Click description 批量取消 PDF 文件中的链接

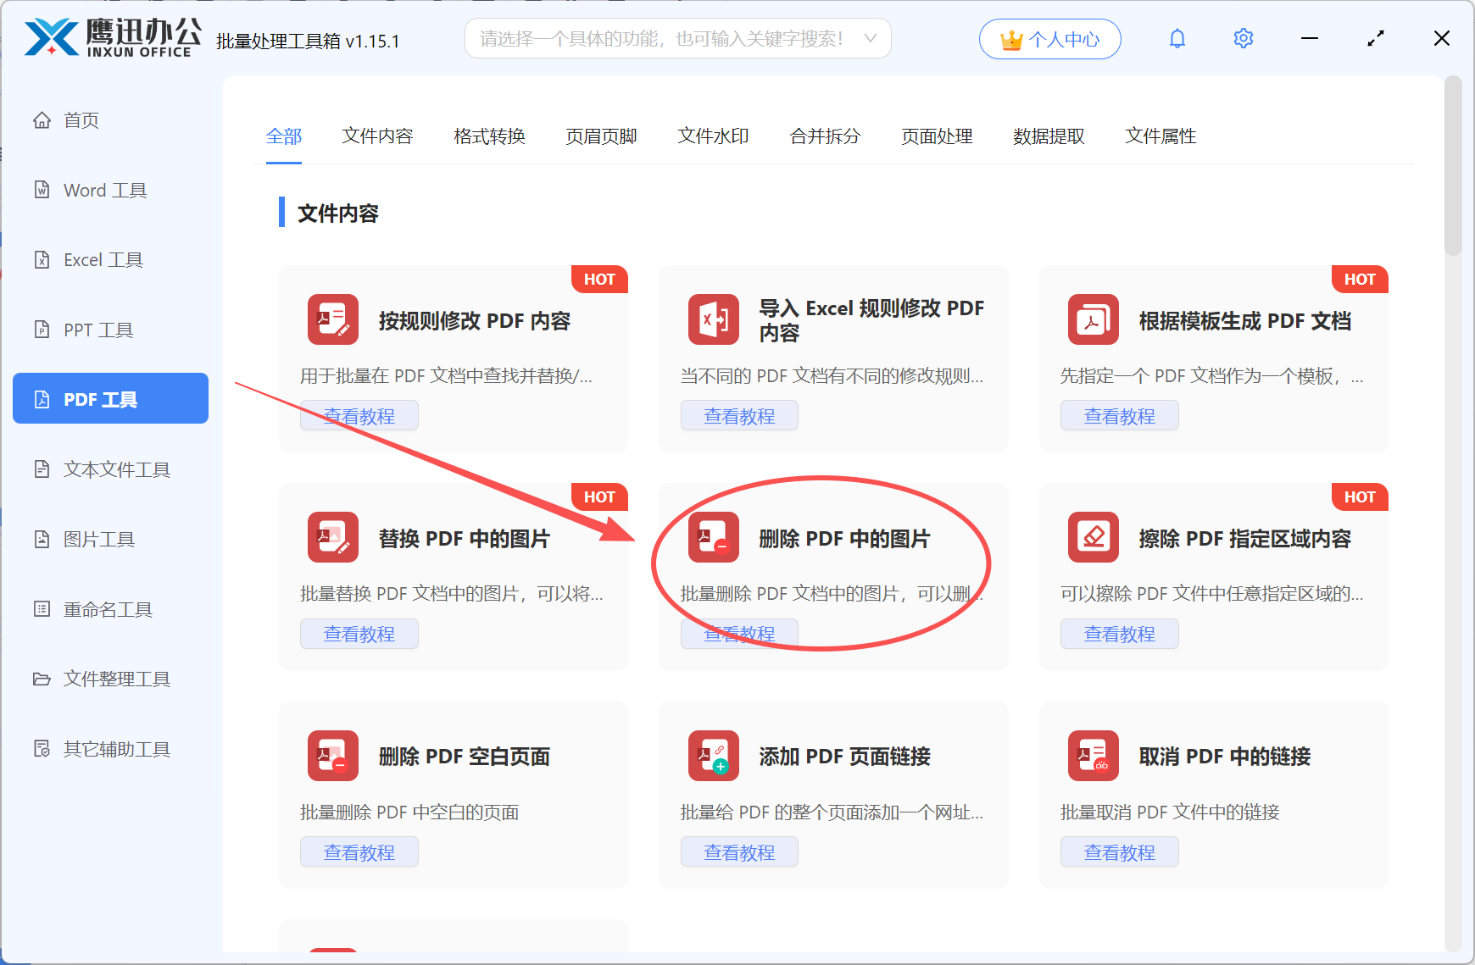1170,812
